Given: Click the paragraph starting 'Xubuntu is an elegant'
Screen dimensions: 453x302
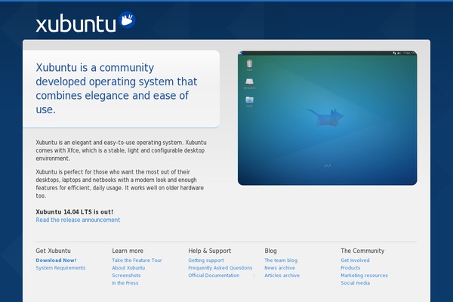Looking at the screenshot, I should tap(121, 150).
